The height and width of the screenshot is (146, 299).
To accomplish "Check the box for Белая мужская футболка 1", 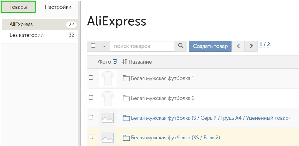I will pos(91,77).
